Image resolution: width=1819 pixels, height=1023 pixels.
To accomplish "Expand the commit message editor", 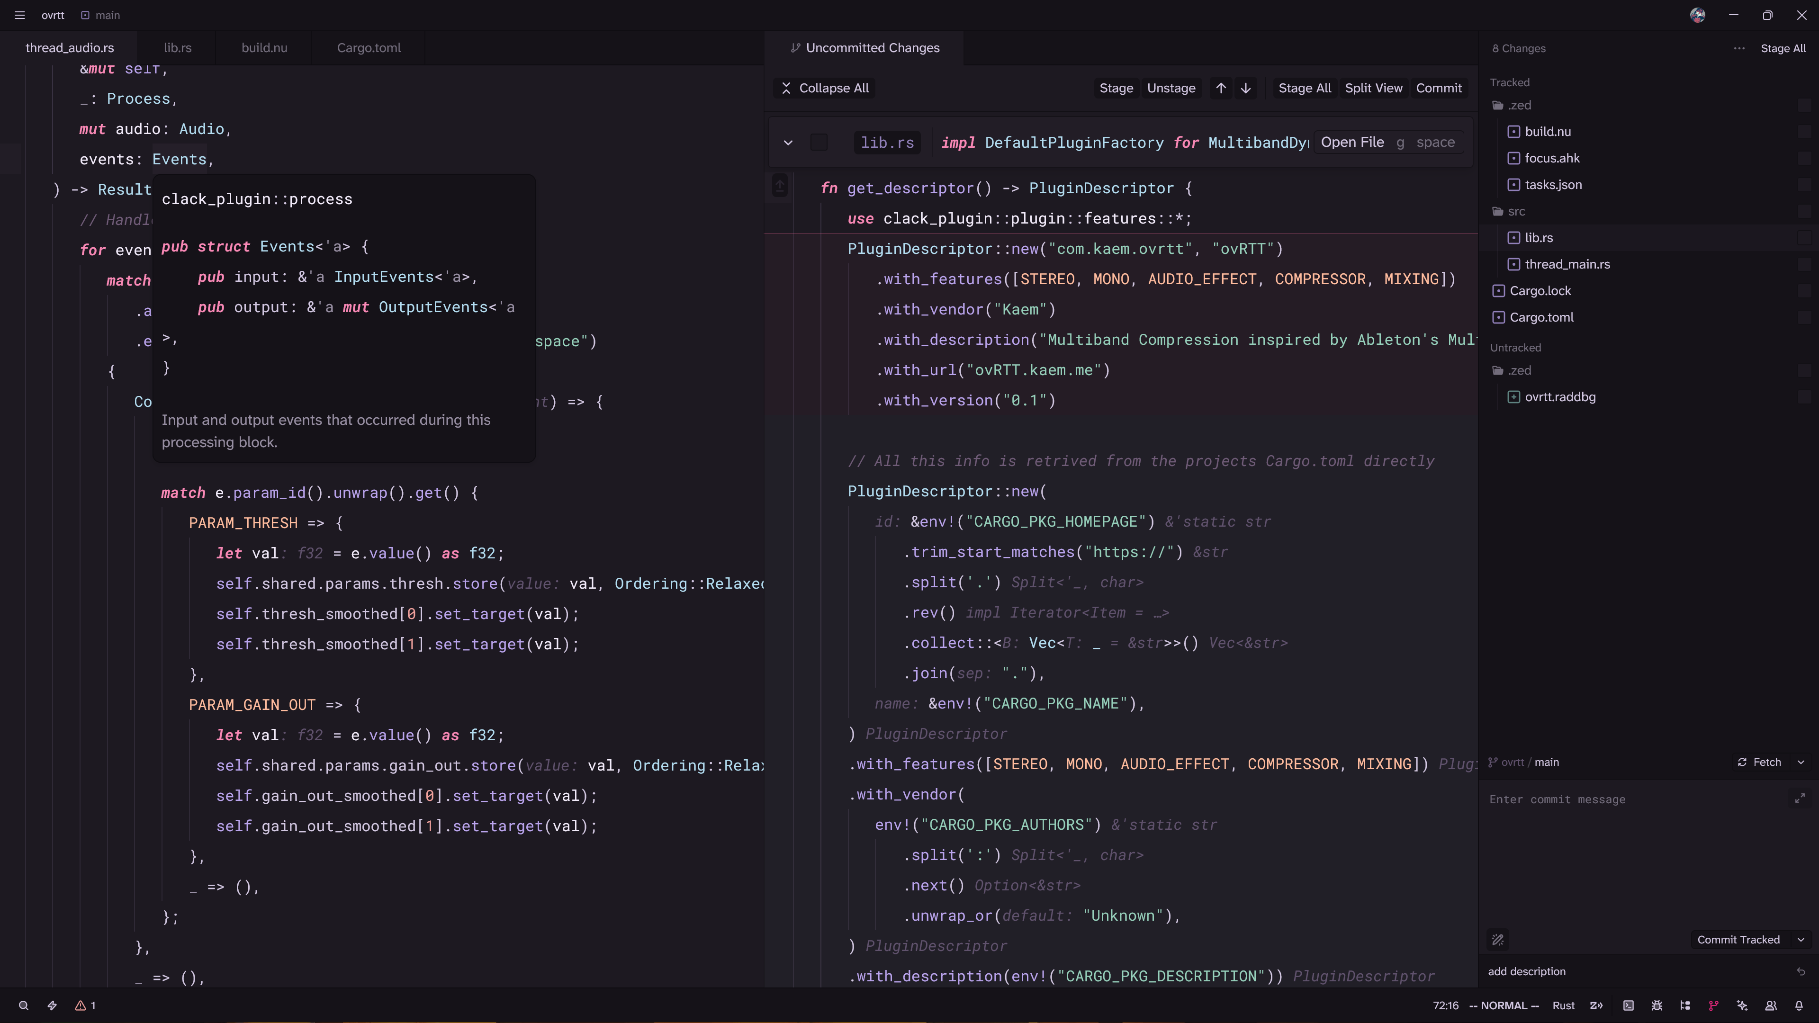I will (1800, 798).
